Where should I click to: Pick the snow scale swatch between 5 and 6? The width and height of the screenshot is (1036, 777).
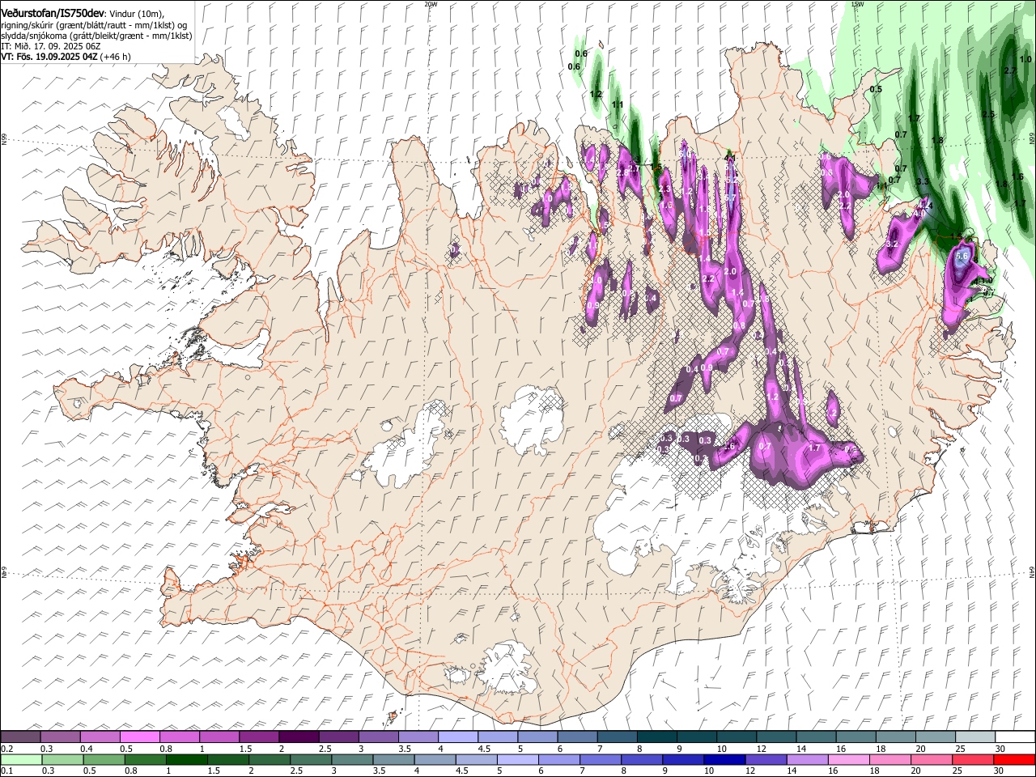tap(538, 737)
